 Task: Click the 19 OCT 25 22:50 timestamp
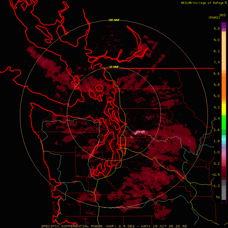(170, 226)
